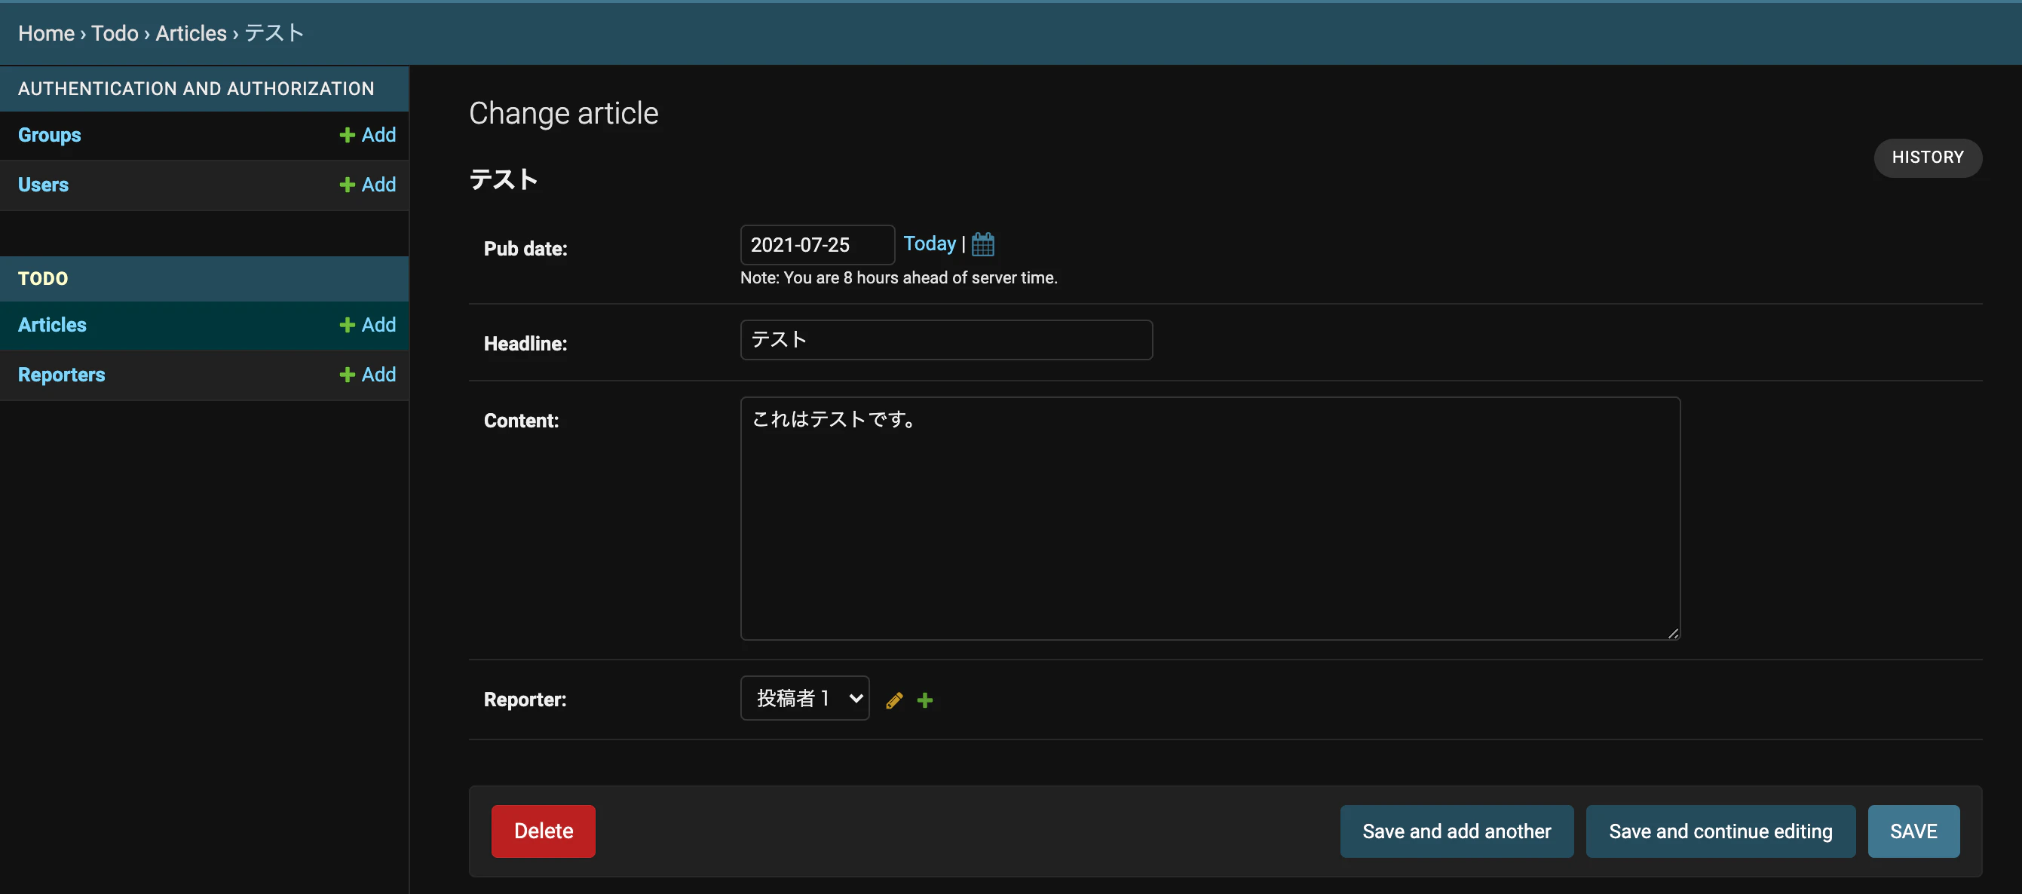Open the calendar date picker icon

point(983,244)
